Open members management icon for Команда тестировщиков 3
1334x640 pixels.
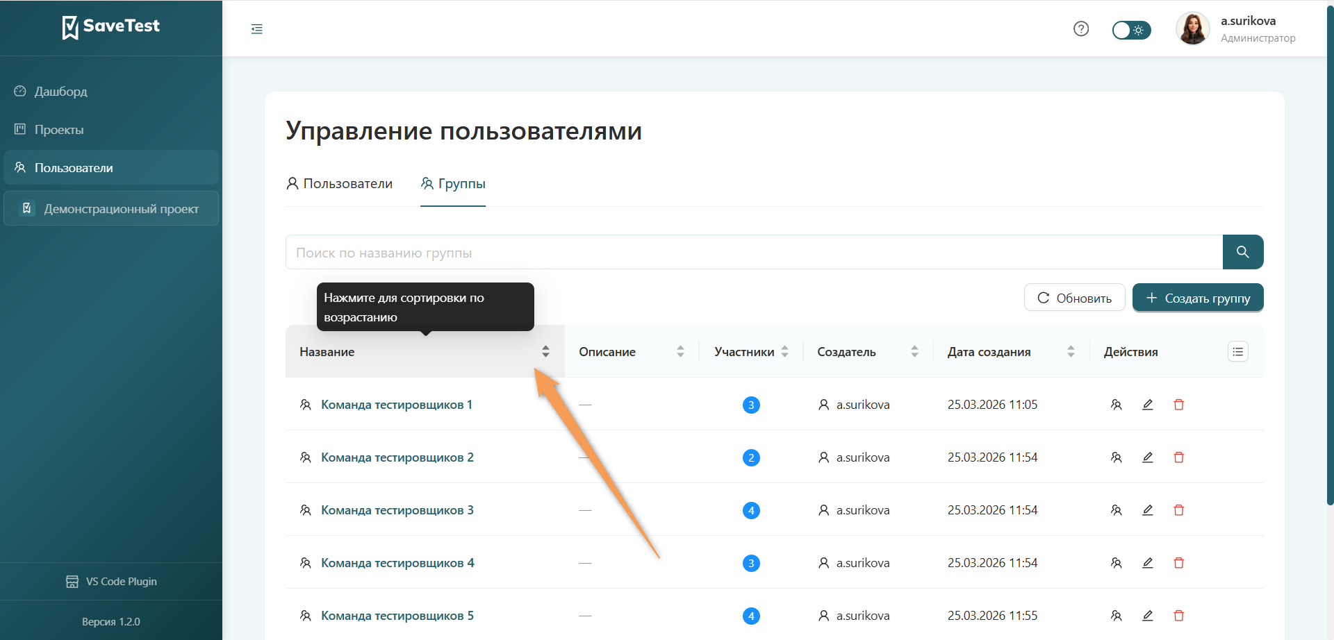pyautogui.click(x=1117, y=510)
